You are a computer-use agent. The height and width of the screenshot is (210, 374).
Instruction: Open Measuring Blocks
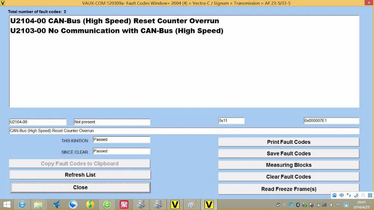[x=289, y=165]
